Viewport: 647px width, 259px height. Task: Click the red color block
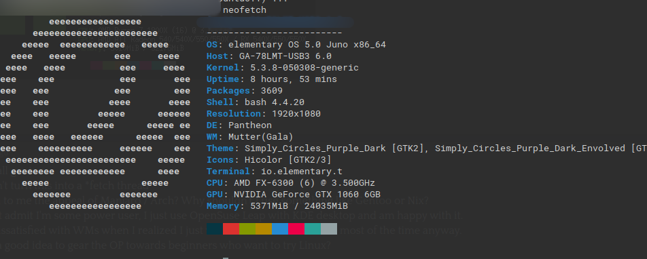click(231, 229)
